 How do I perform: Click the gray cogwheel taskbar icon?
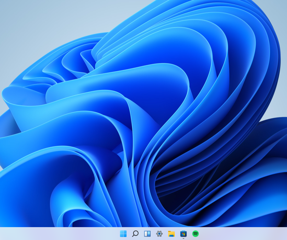pos(159,234)
